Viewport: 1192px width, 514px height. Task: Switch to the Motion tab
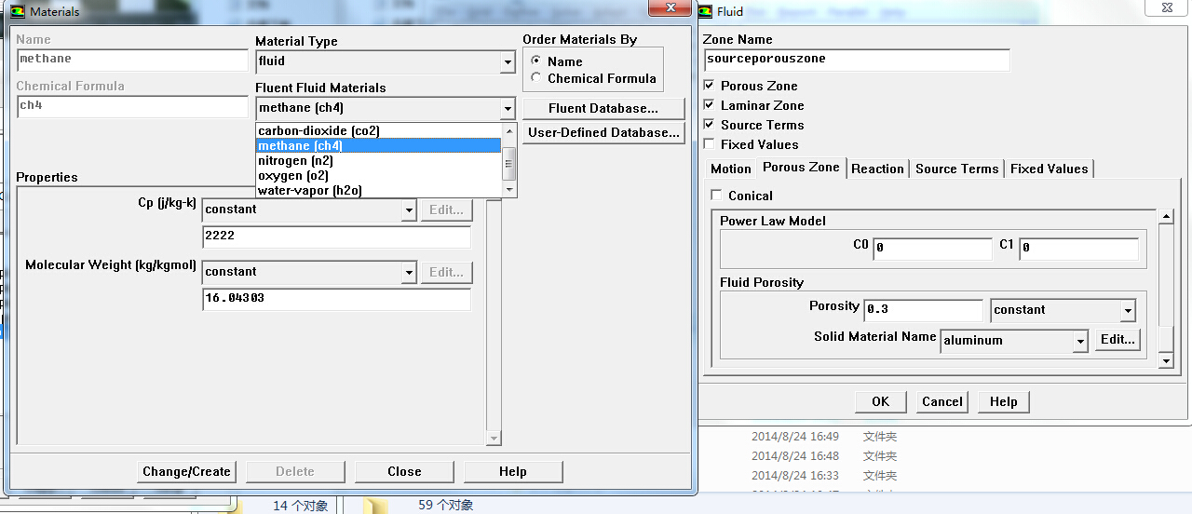[x=730, y=169]
